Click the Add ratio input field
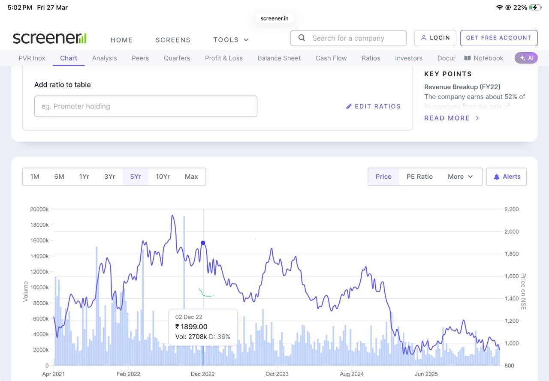The width and height of the screenshot is (549, 381). [x=146, y=106]
